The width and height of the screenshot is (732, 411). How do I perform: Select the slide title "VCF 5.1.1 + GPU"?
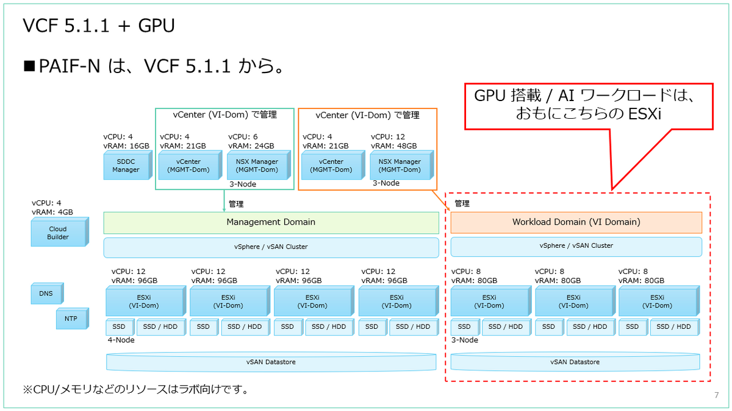[98, 26]
